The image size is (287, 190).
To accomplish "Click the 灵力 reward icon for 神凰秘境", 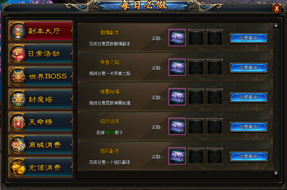I will tap(177, 97).
